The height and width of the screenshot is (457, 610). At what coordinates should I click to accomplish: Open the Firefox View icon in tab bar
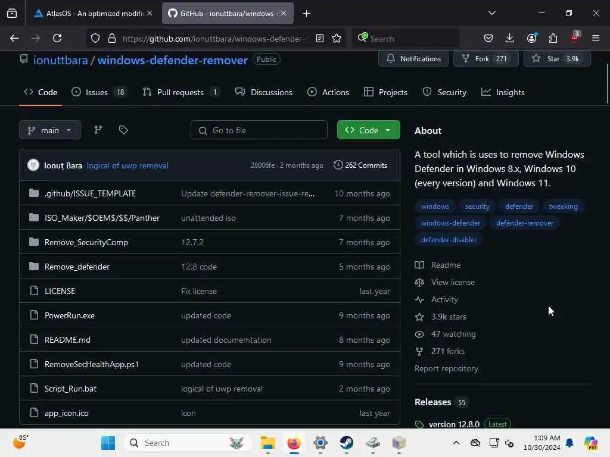point(12,13)
